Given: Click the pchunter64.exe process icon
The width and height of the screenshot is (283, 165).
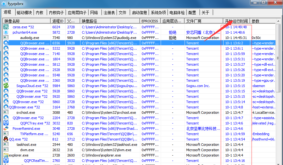Looking at the screenshot, I should (x=6, y=32).
